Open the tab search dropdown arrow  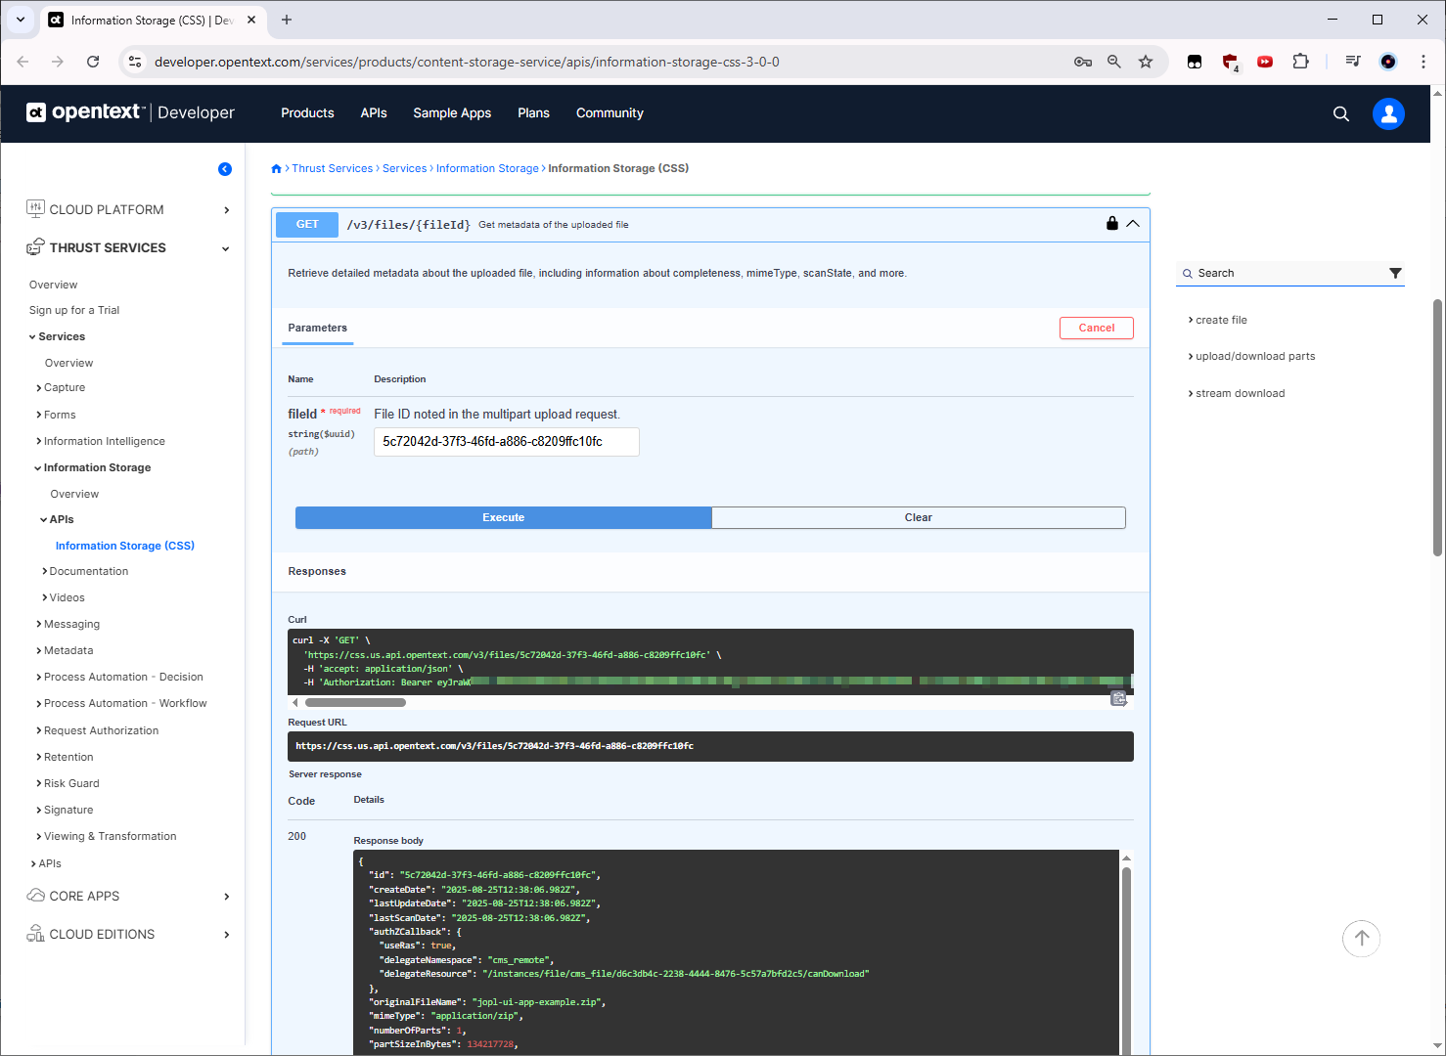[x=21, y=20]
